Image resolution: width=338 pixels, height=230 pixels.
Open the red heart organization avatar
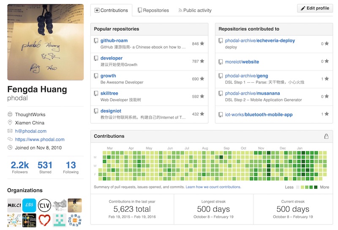click(44, 220)
